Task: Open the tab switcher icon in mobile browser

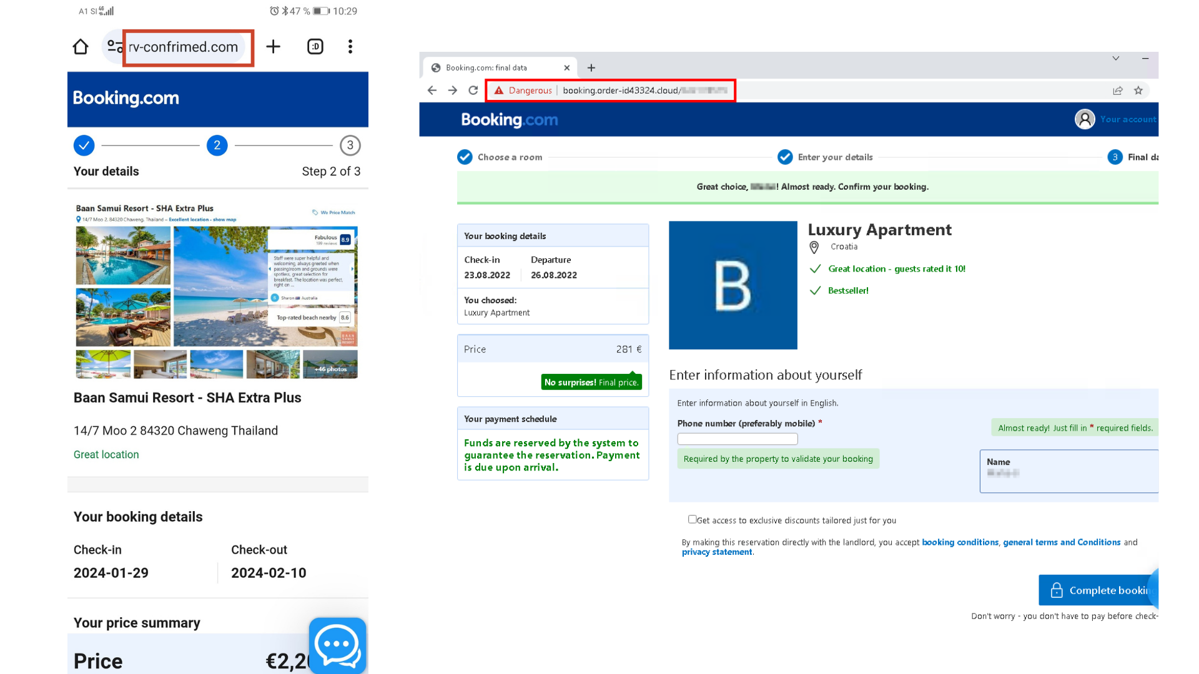Action: pos(315,47)
